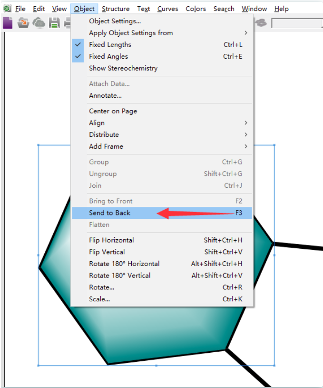Toggle Fixed Lengths option
The image size is (323, 388).
click(162, 44)
